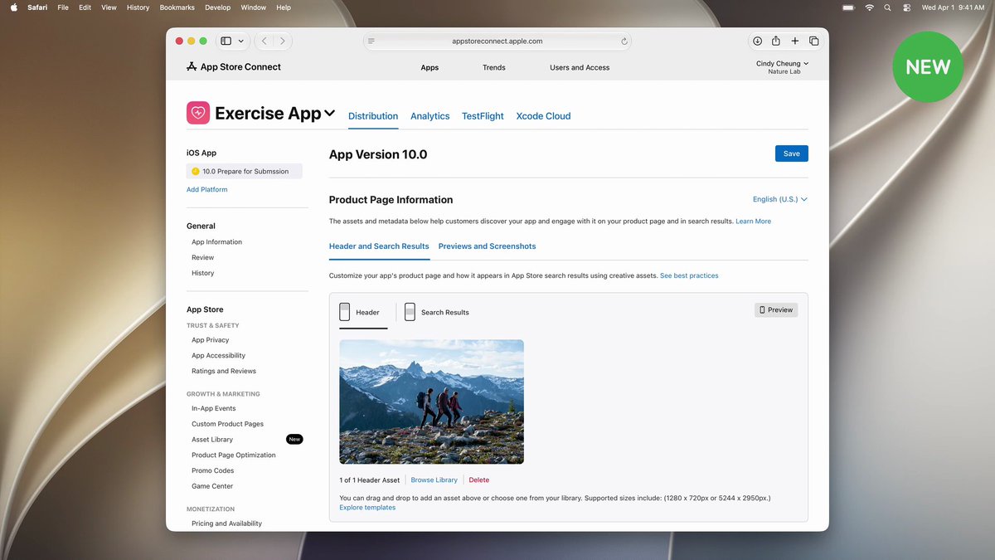
Task: Open Game Center sidebar item
Action: (212, 486)
